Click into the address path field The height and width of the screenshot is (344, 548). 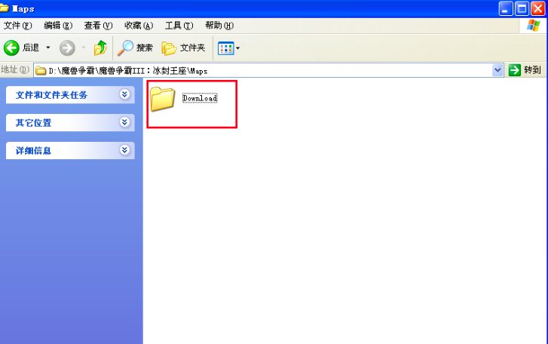pos(264,70)
